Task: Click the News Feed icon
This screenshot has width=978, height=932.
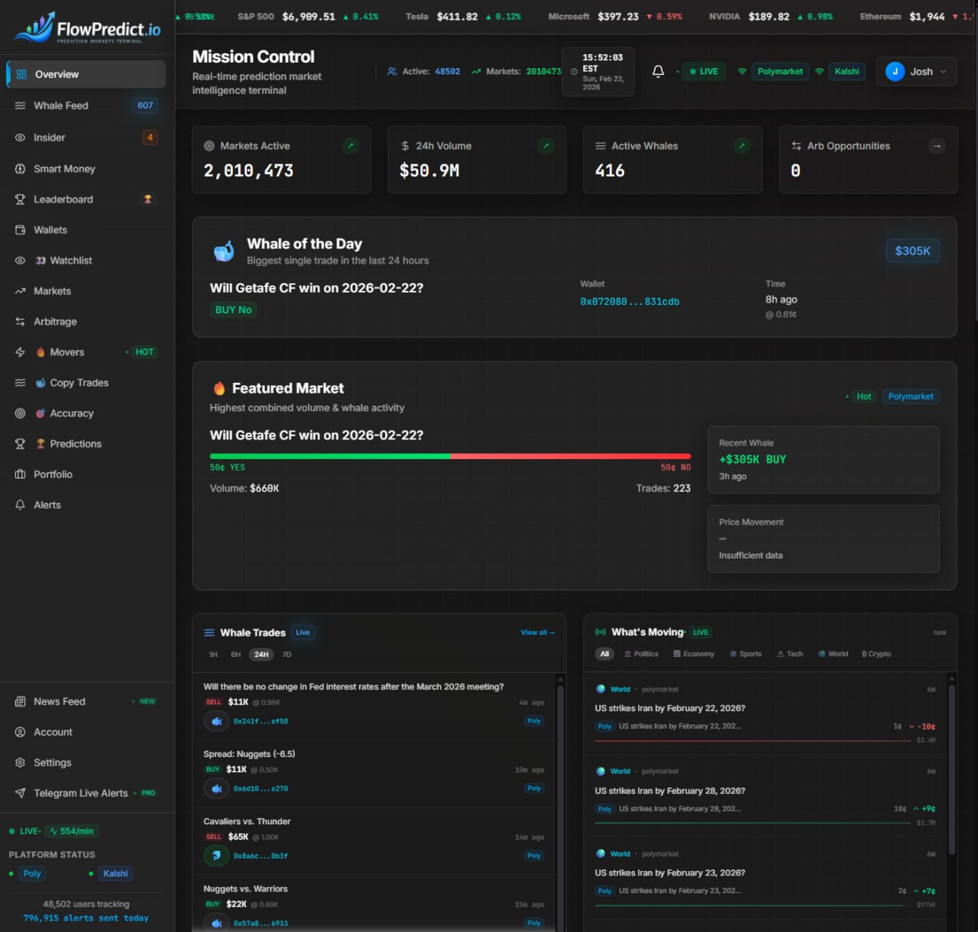Action: click(x=20, y=701)
